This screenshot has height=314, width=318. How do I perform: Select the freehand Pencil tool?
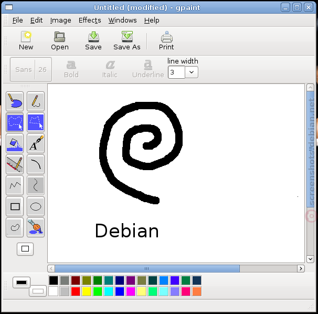36,101
